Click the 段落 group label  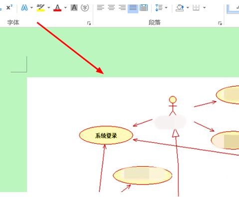coord(155,22)
